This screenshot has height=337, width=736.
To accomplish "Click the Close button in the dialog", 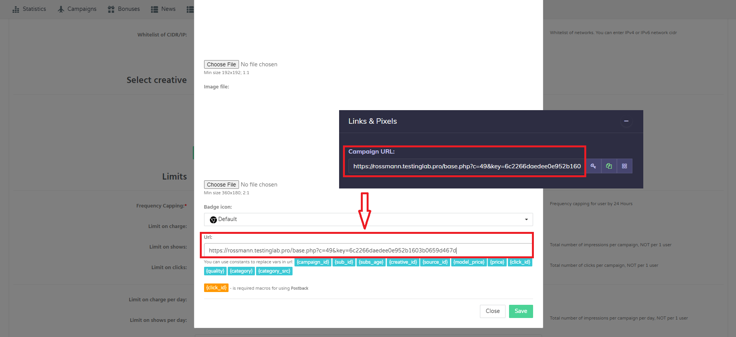I will (x=492, y=311).
